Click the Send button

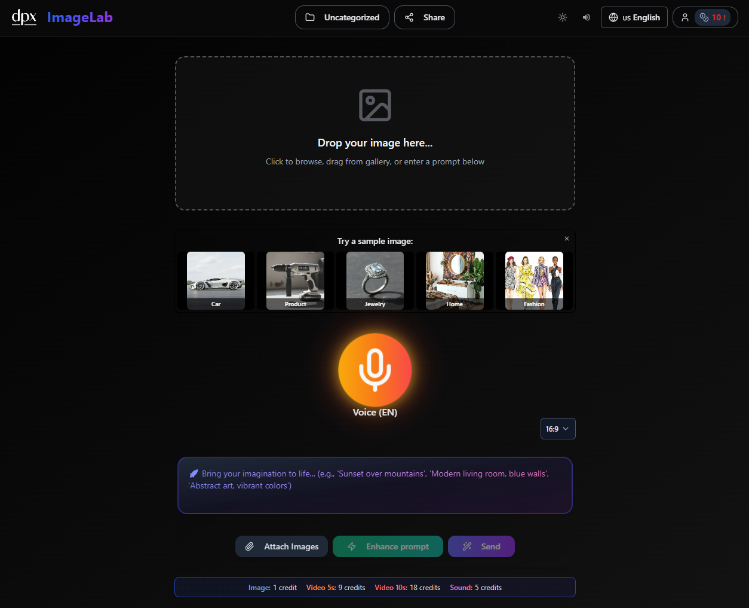481,546
